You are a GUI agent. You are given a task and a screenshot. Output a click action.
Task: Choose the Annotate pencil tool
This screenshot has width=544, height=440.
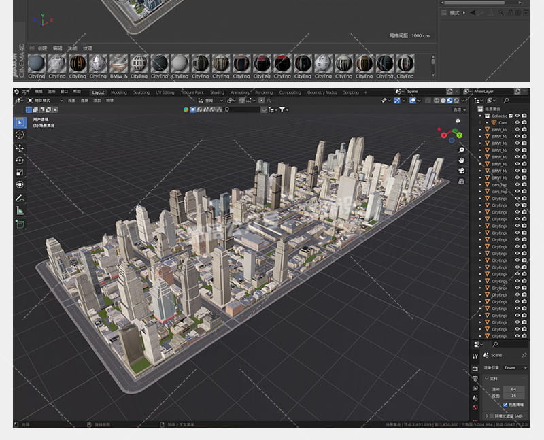[x=20, y=198]
